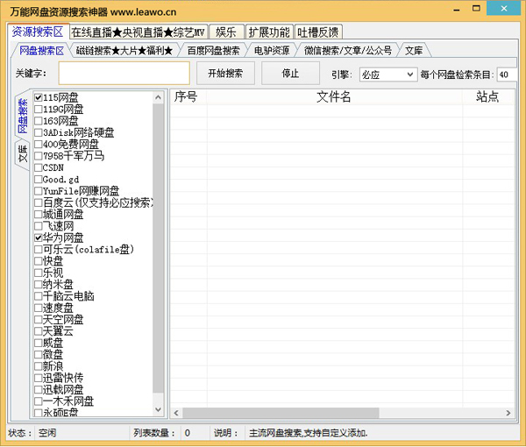The image size is (526, 447).
Task: Select the 网盘搜索区 sub-tab
Action: click(x=41, y=51)
